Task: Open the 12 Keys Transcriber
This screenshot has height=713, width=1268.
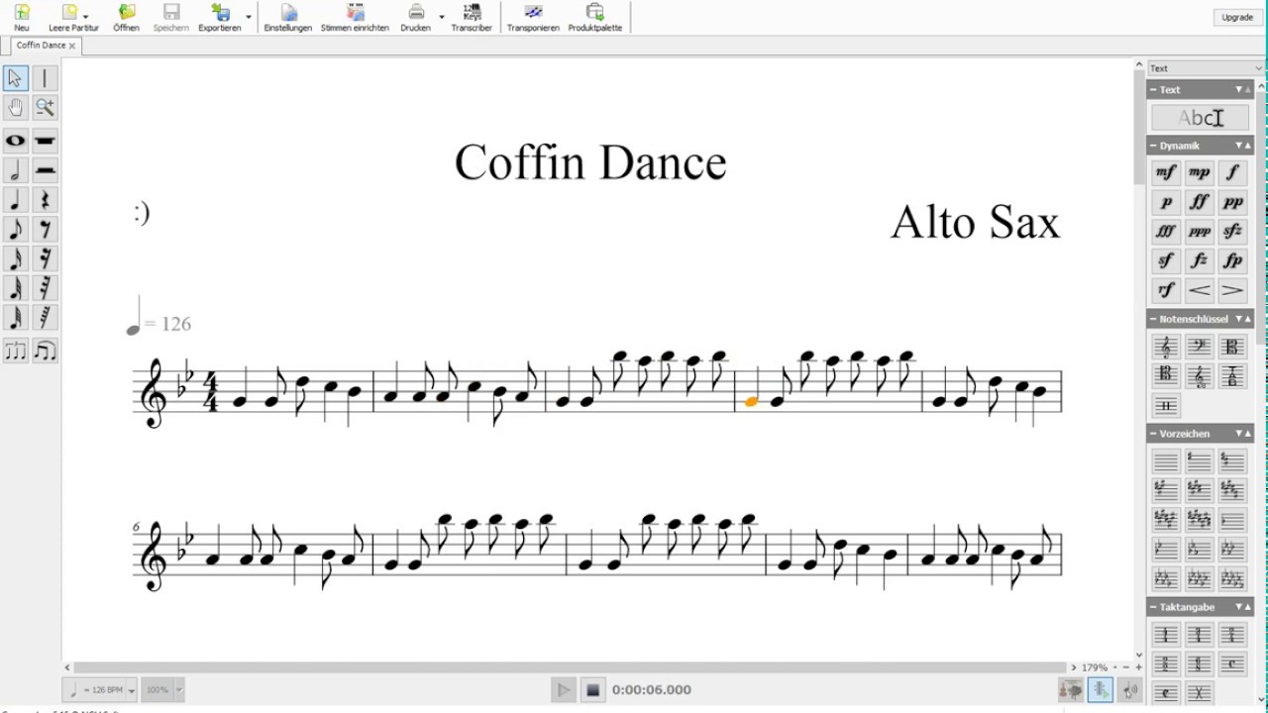Action: click(472, 18)
